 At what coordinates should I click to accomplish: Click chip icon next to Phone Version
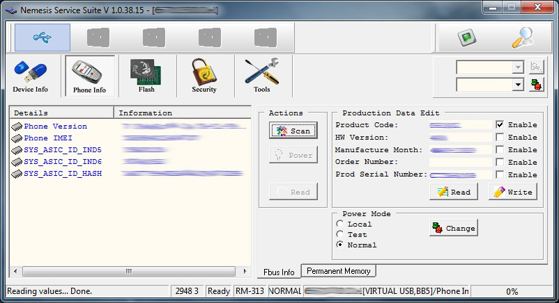(17, 126)
